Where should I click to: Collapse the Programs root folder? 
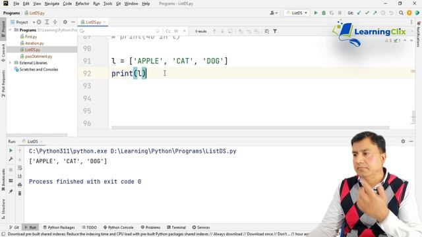[11, 30]
